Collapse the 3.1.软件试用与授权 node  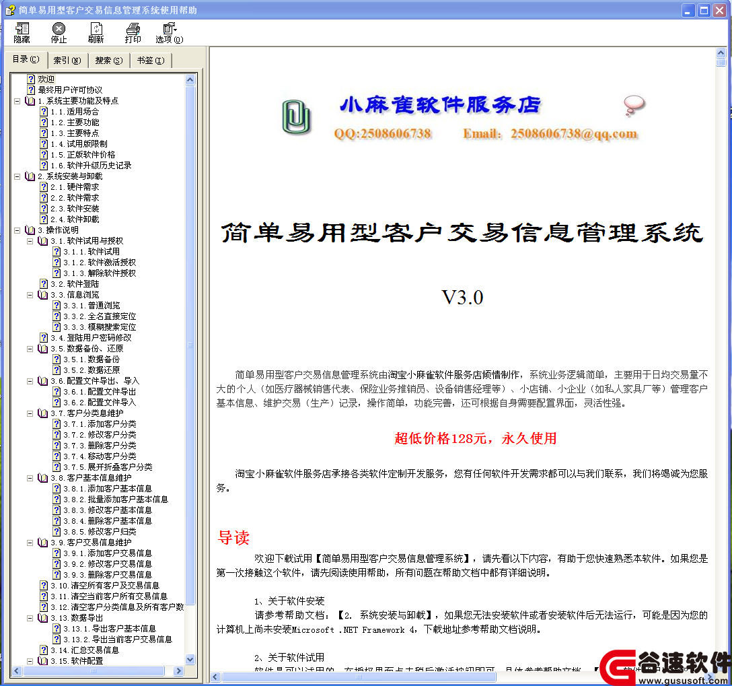coord(30,241)
